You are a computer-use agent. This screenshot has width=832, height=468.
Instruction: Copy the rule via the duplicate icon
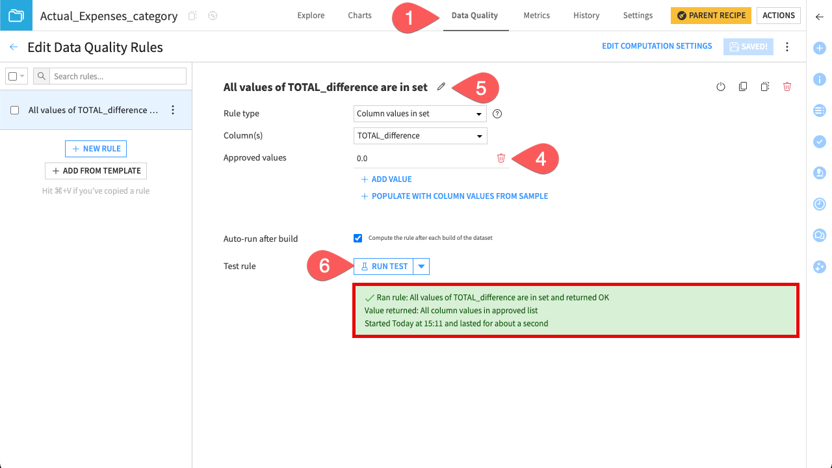point(743,86)
